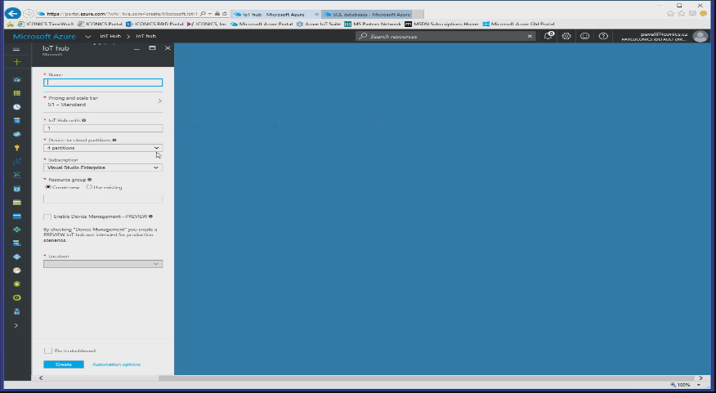Click the IoT Hub breadcrumb item
Screen dimensions: 716x393
(x=110, y=36)
